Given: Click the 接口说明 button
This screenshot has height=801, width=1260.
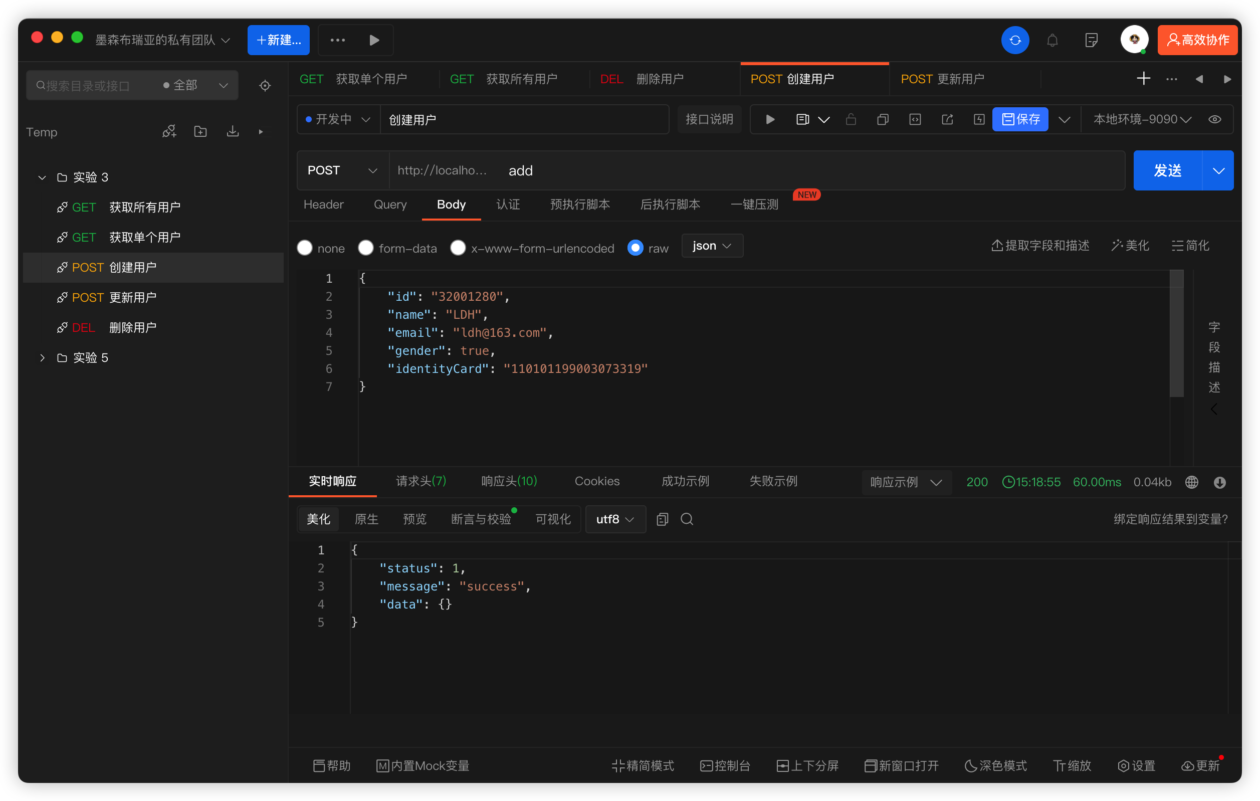Looking at the screenshot, I should tap(709, 119).
